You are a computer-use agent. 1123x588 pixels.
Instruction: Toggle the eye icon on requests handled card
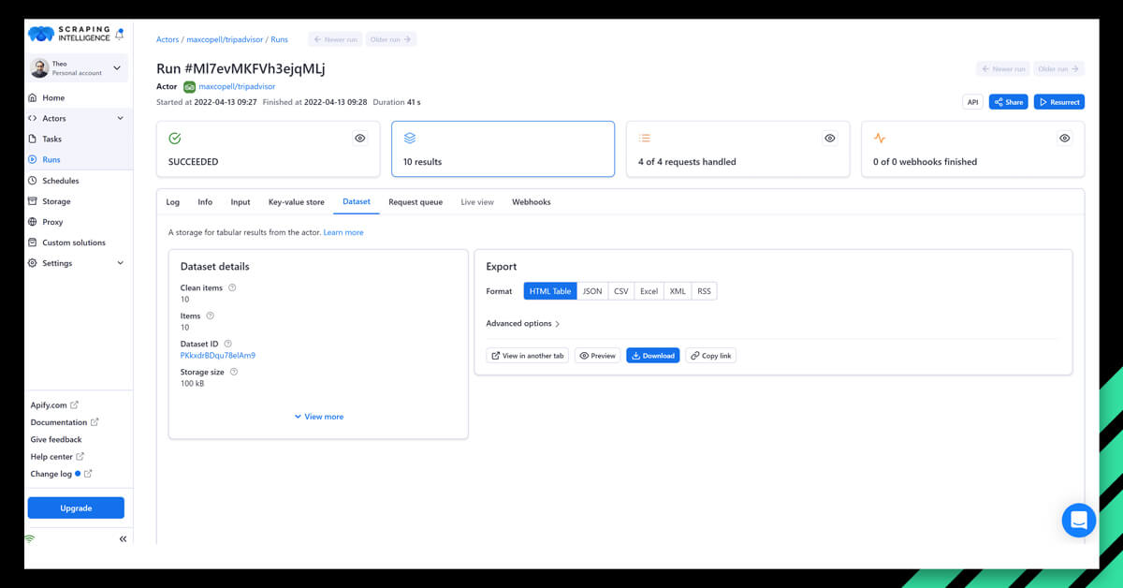coord(830,138)
